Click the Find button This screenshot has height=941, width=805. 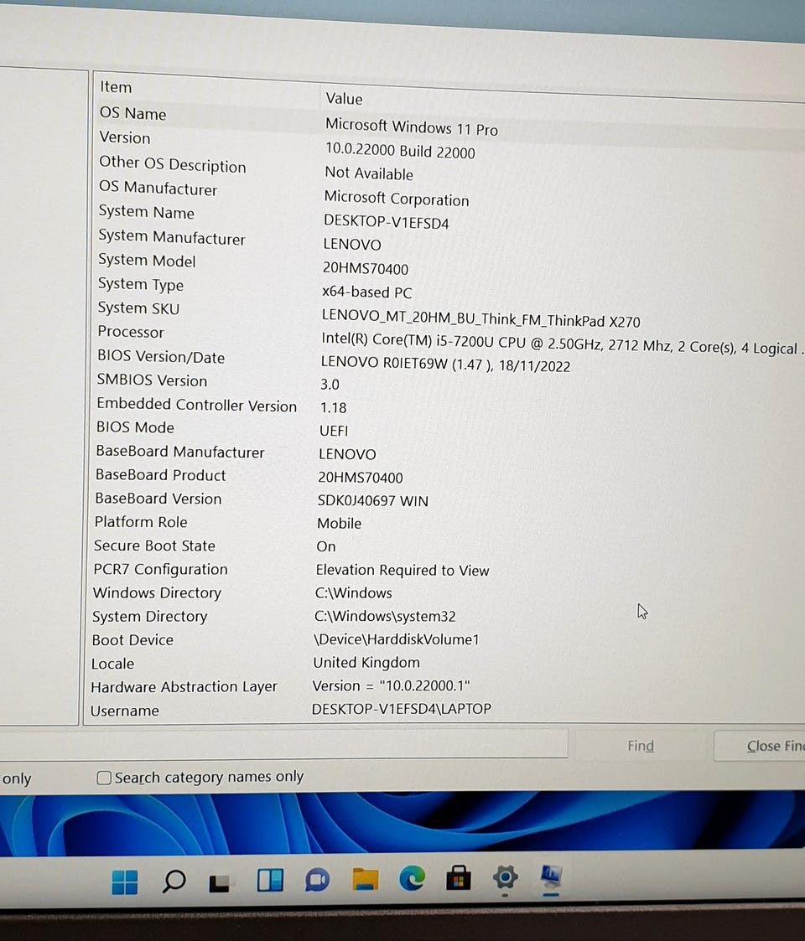[641, 746]
